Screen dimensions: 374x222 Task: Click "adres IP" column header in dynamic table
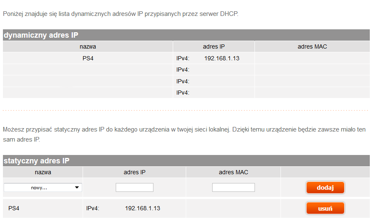pos(214,46)
